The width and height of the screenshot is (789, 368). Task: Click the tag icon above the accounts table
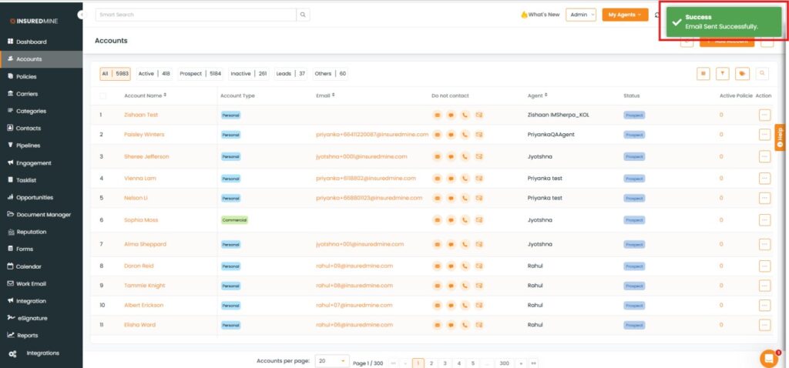pyautogui.click(x=742, y=73)
